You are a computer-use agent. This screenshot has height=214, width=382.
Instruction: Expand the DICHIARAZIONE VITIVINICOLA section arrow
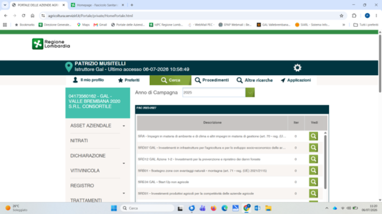(x=124, y=163)
